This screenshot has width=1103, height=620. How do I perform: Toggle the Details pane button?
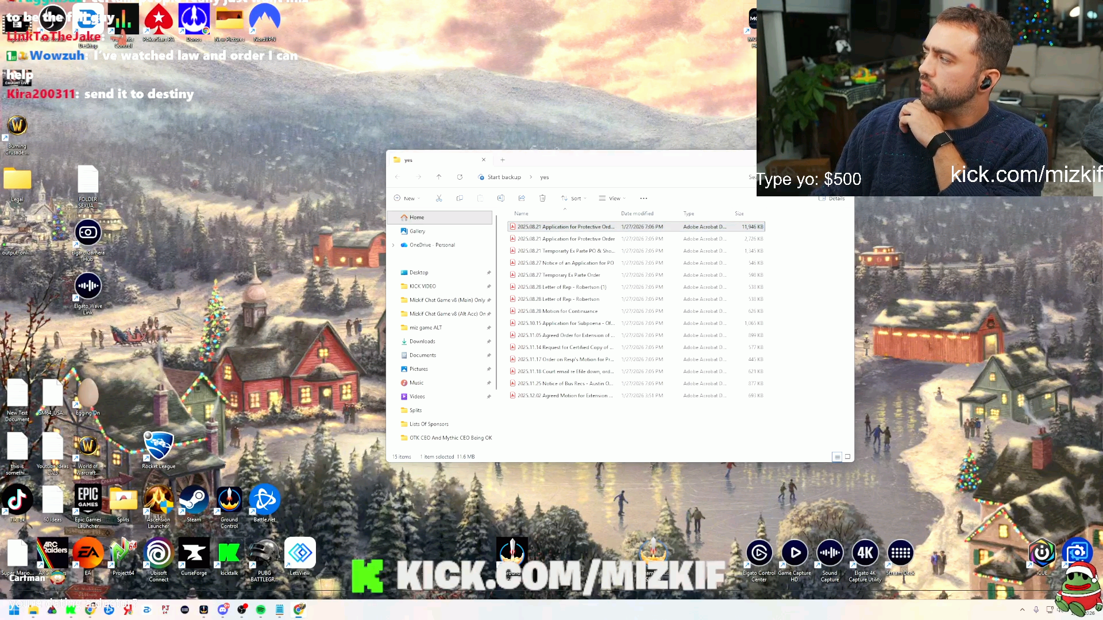click(x=832, y=199)
